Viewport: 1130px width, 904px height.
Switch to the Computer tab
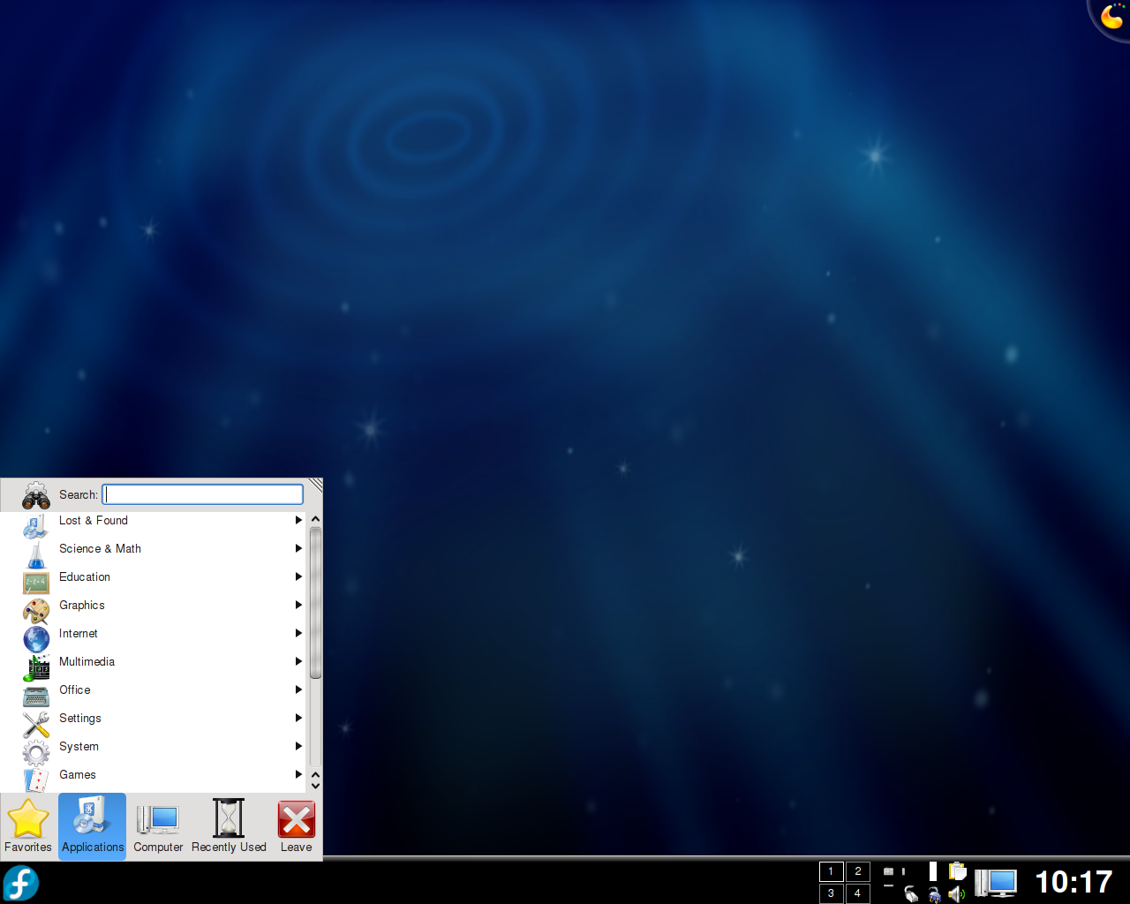(x=158, y=826)
